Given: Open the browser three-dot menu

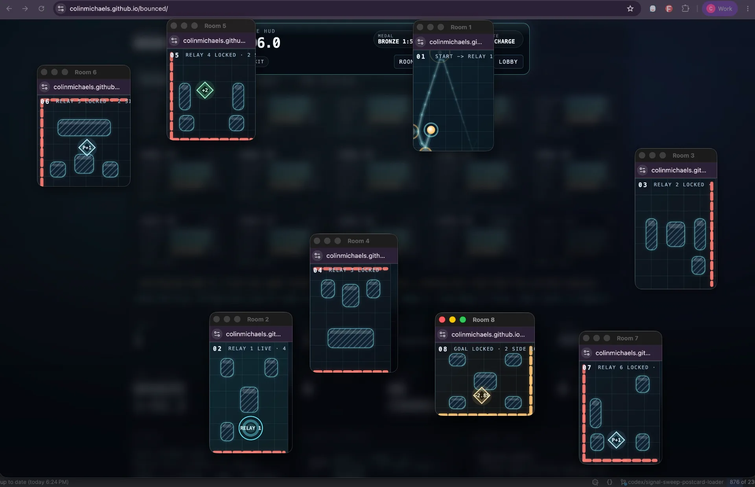Looking at the screenshot, I should (x=748, y=9).
